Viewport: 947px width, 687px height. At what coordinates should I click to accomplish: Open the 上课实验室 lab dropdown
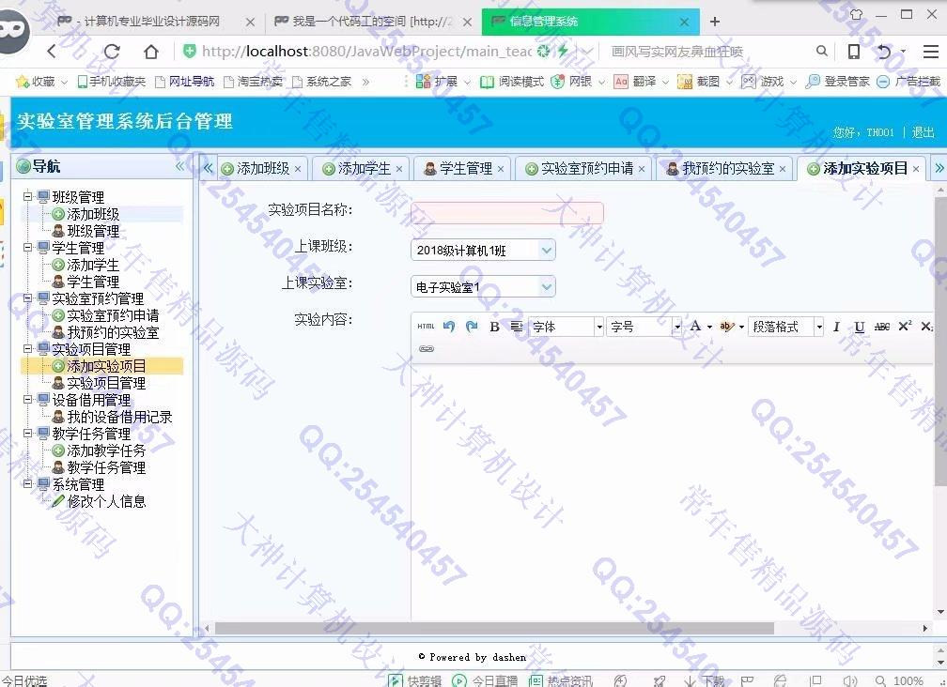(x=483, y=287)
